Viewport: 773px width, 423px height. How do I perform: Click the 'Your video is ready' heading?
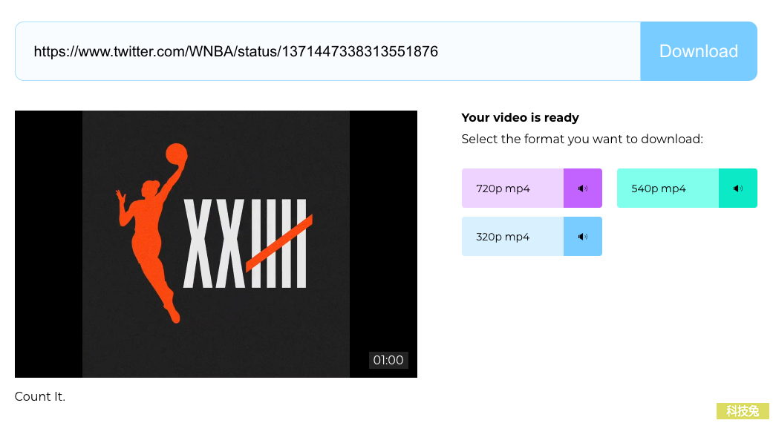coord(520,118)
